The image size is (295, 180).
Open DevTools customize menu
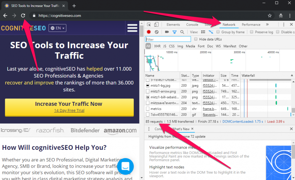click(x=283, y=24)
